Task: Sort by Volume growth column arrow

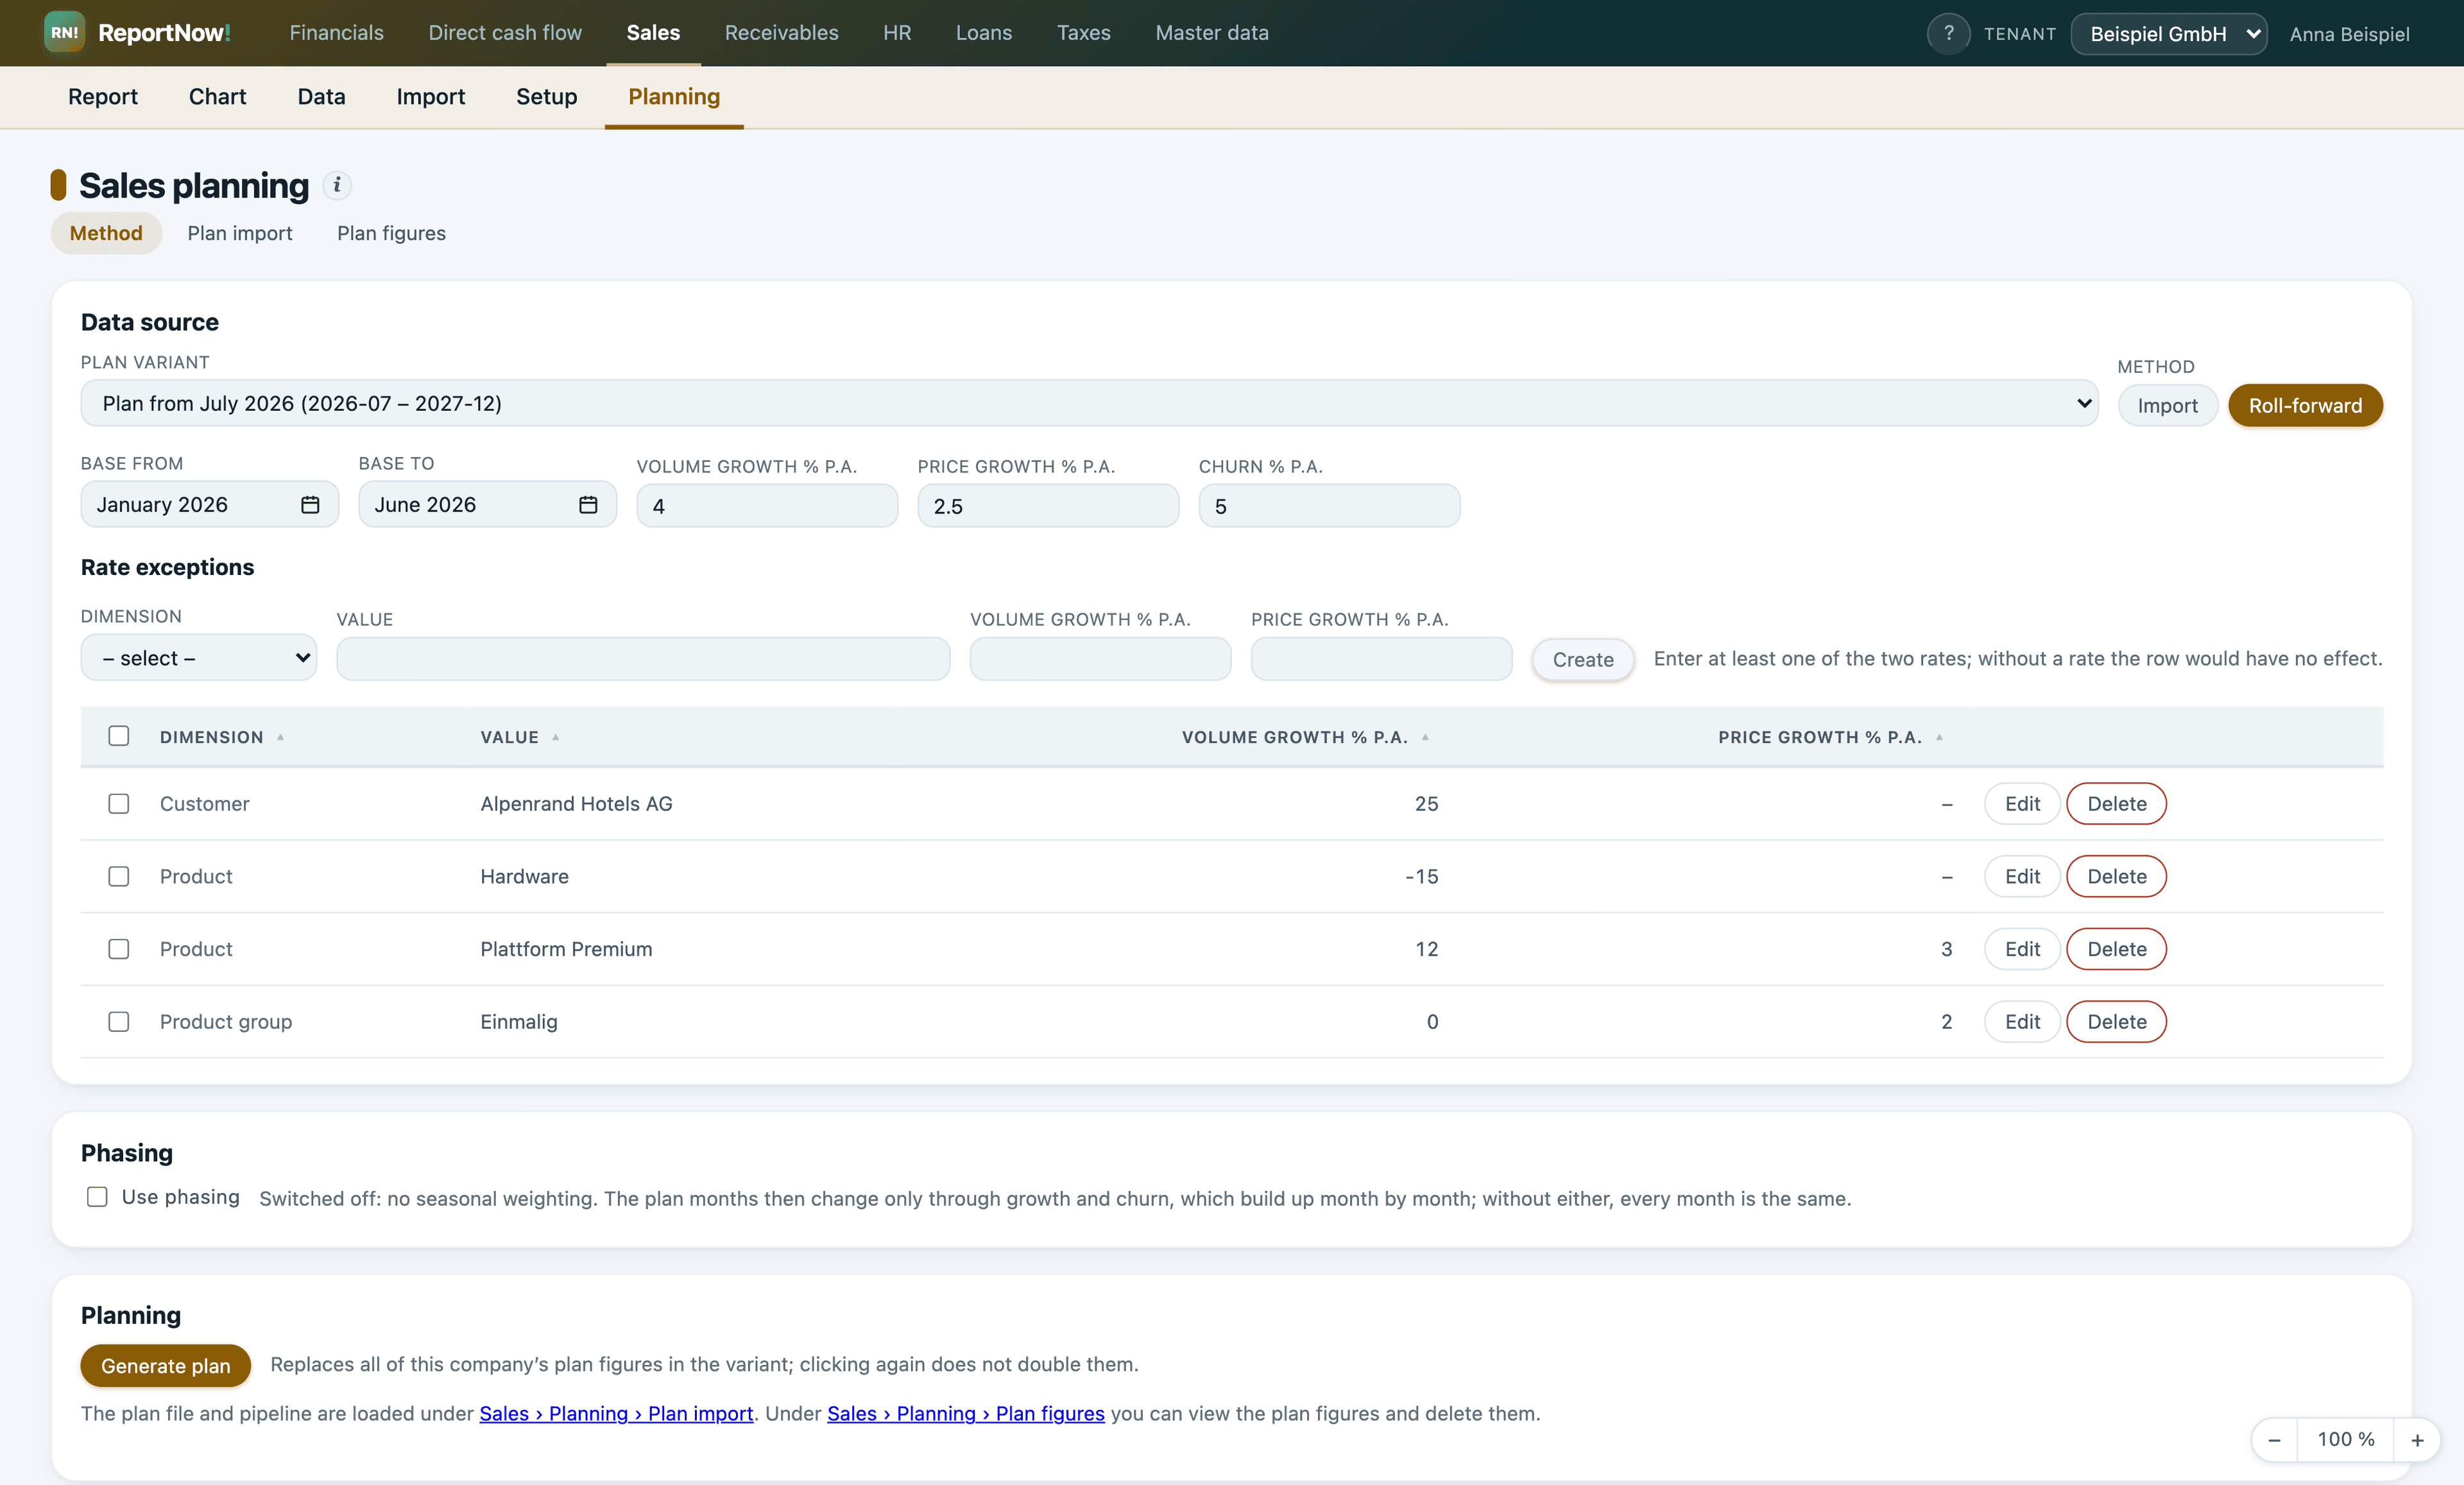Action: 1426,737
